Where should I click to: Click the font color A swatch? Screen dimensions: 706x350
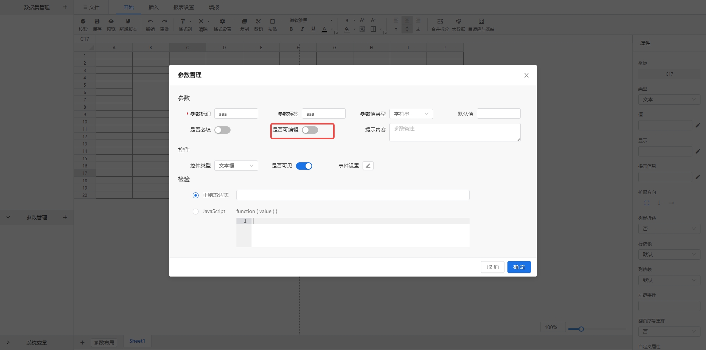324,29
